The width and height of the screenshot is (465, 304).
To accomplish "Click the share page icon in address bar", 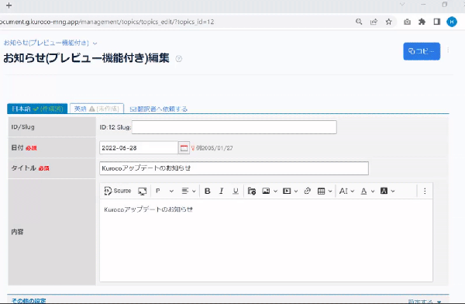I will (x=374, y=22).
